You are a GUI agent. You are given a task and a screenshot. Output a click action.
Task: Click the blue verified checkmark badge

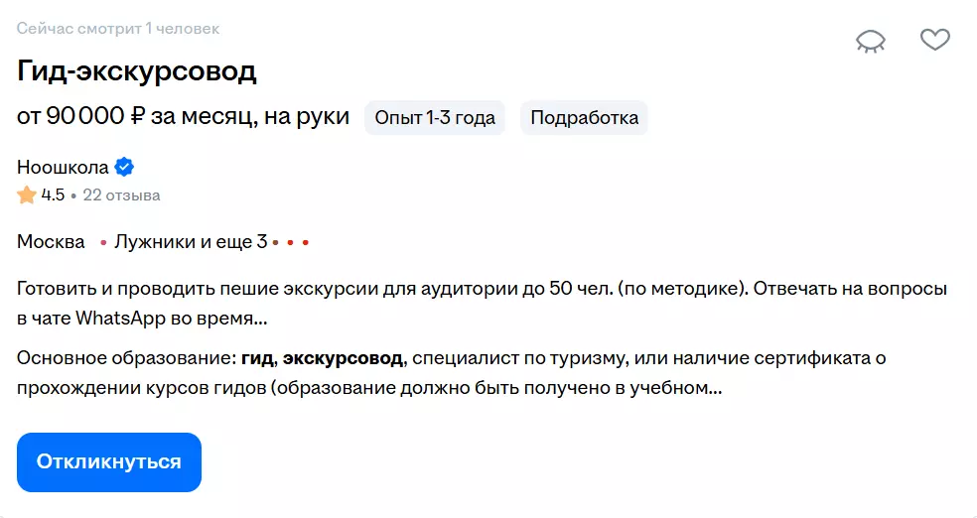click(x=124, y=167)
